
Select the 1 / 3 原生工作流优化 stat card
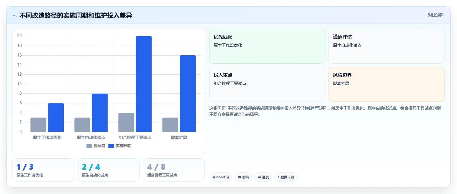[43, 170]
